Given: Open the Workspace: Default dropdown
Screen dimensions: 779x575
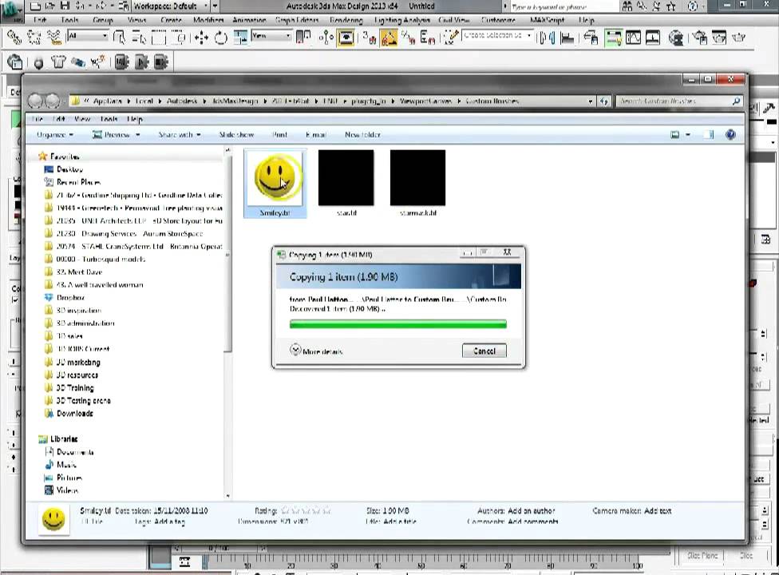Looking at the screenshot, I should [171, 6].
